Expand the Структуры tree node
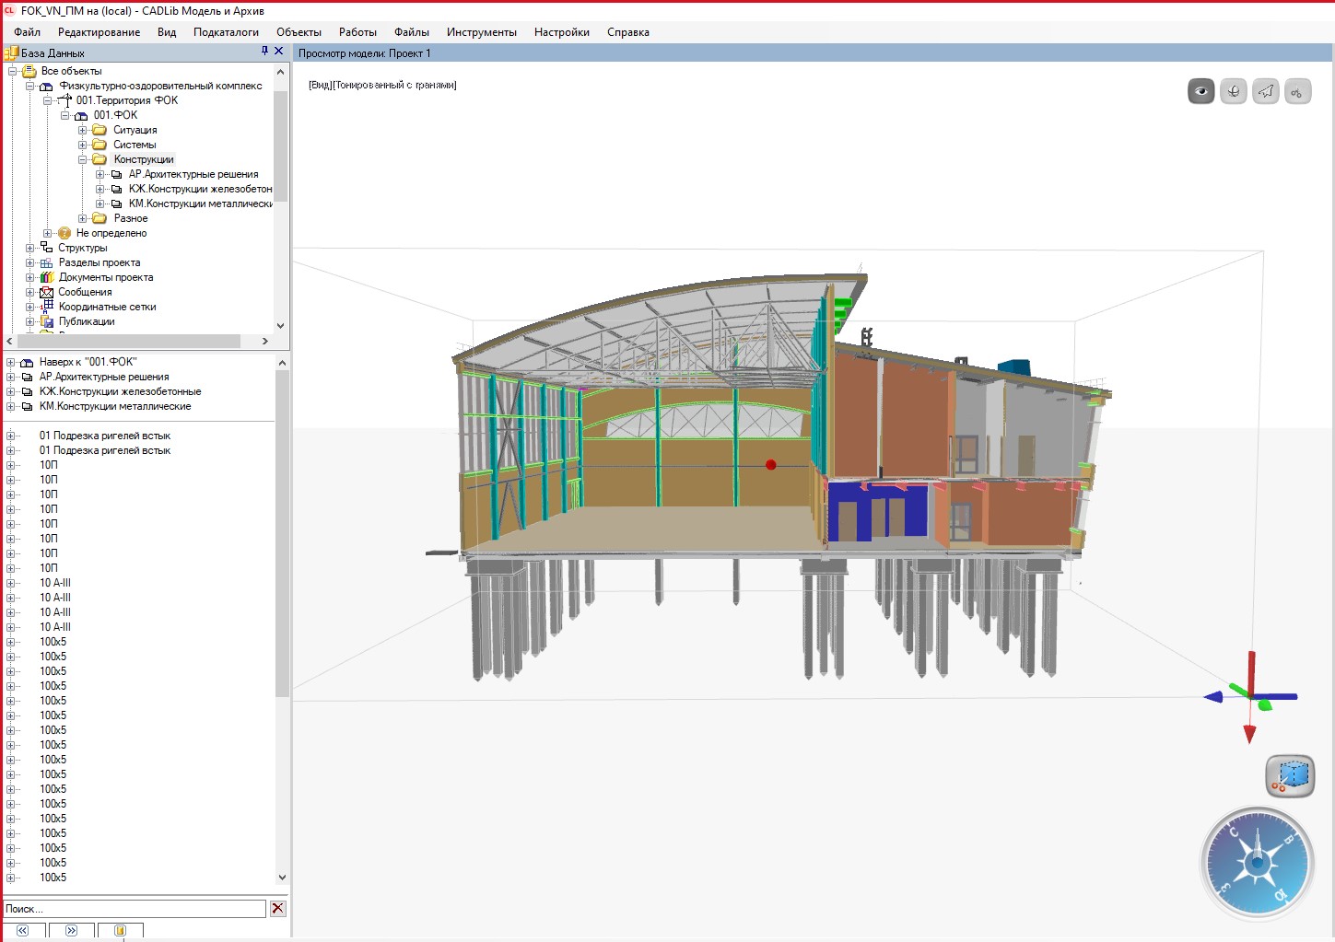 [x=29, y=248]
